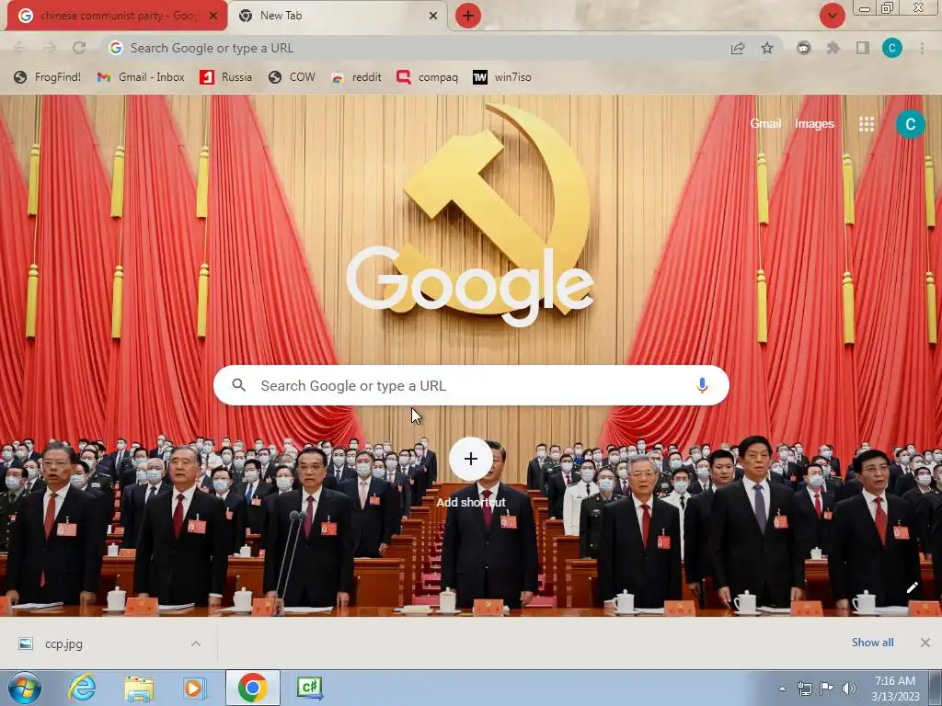Switch to the chinese communist party Google tab
942x706 pixels.
(x=117, y=16)
